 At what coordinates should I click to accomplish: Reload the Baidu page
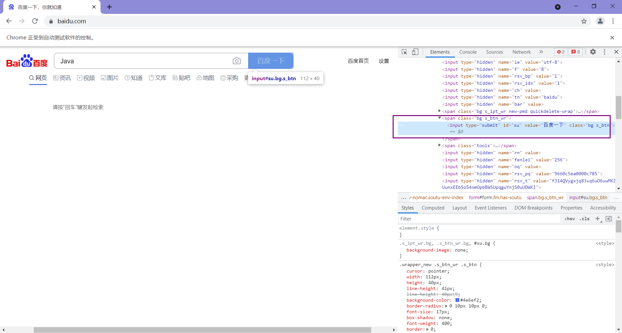click(x=35, y=21)
